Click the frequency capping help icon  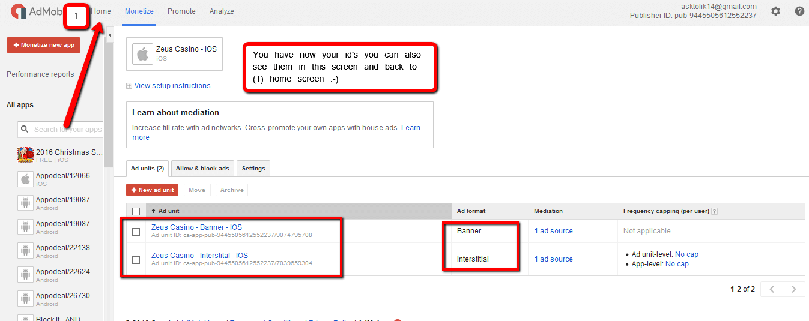715,211
